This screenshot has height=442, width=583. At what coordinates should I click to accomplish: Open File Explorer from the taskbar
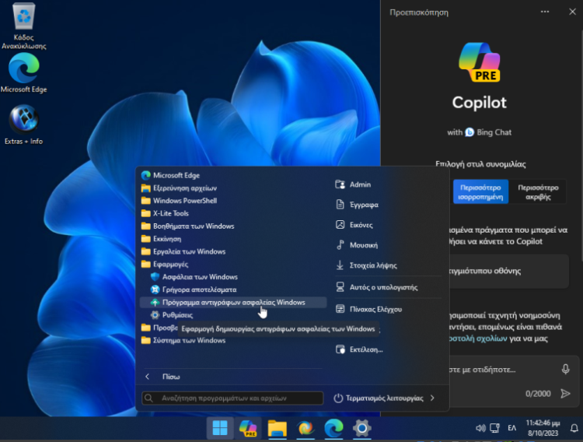tap(277, 428)
